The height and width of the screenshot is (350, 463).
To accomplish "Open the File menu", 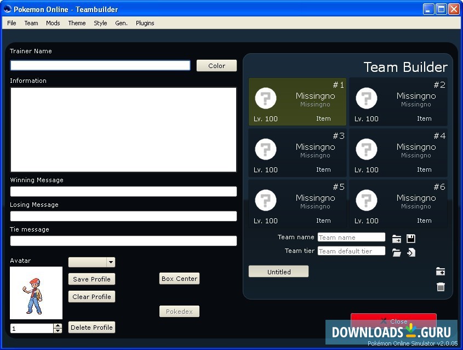I will 12,23.
